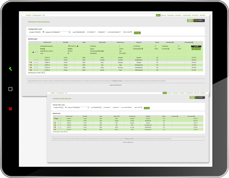The image size is (229, 178).
Task: Click the info icon next to Preis in the order details
Action: [x=44, y=49]
